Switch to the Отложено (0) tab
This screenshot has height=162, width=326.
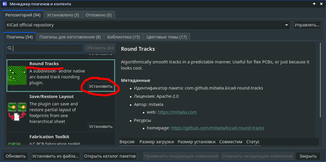[x=99, y=15]
